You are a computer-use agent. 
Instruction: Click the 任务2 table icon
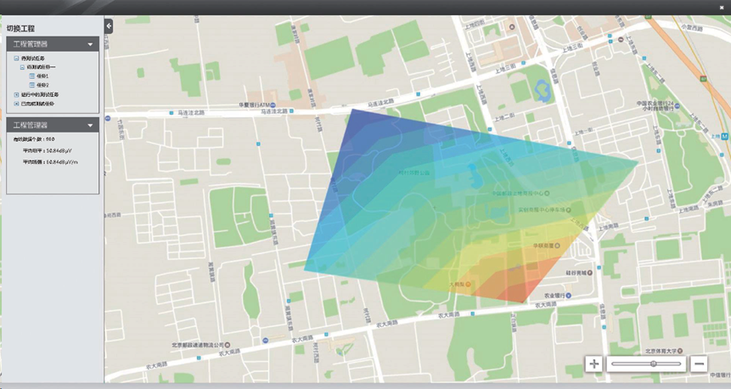point(32,86)
